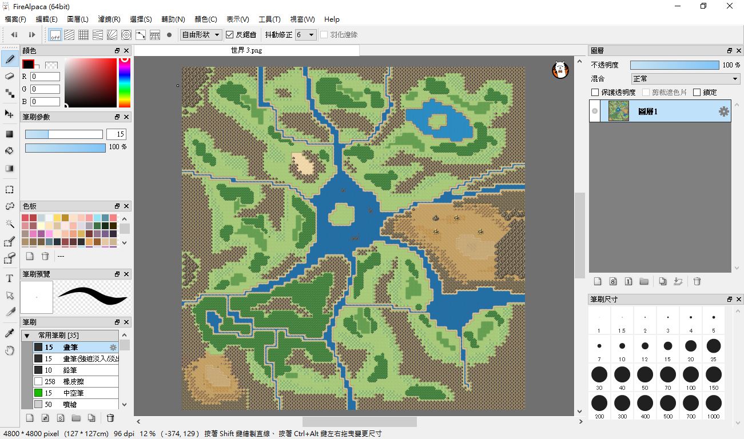The height and width of the screenshot is (439, 744).
Task: Select the Eraser tool
Action: [9, 75]
